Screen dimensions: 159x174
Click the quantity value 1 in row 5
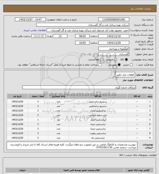pyautogui.click(x=38, y=120)
